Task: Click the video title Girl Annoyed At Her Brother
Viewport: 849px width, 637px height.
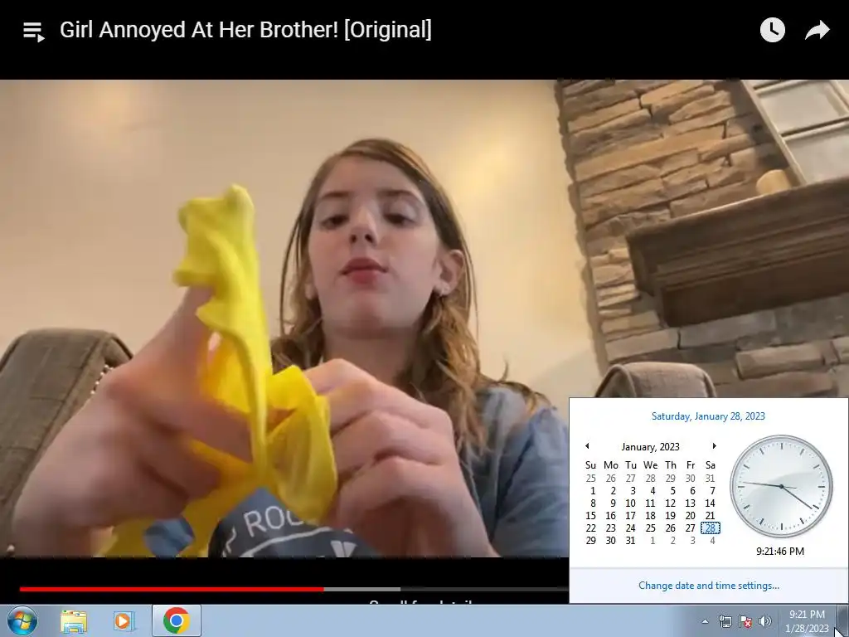Action: click(x=245, y=30)
